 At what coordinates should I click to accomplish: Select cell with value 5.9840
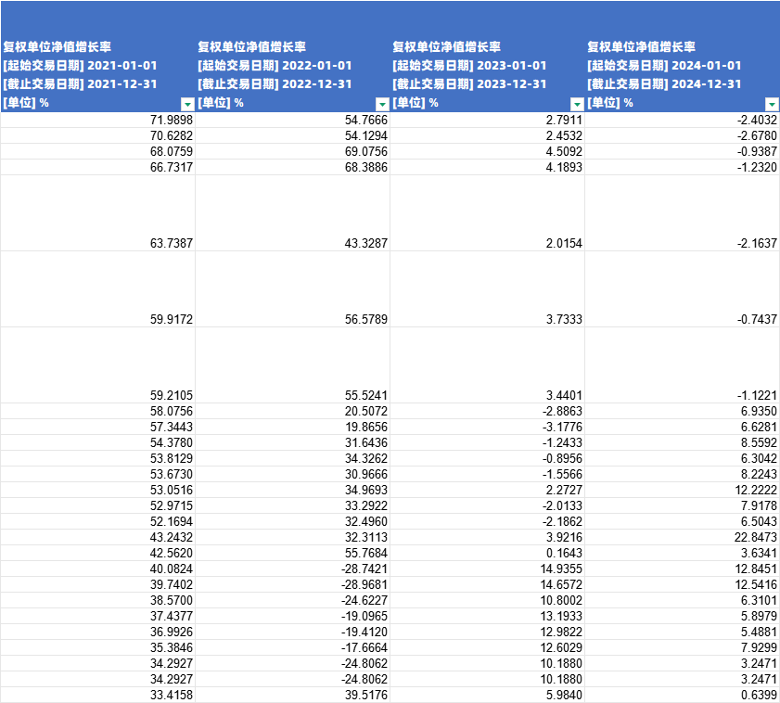pos(488,695)
